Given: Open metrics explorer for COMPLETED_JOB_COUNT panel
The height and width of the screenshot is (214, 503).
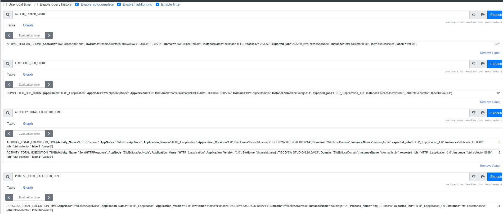Looking at the screenshot, I should pyautogui.click(x=483, y=64).
